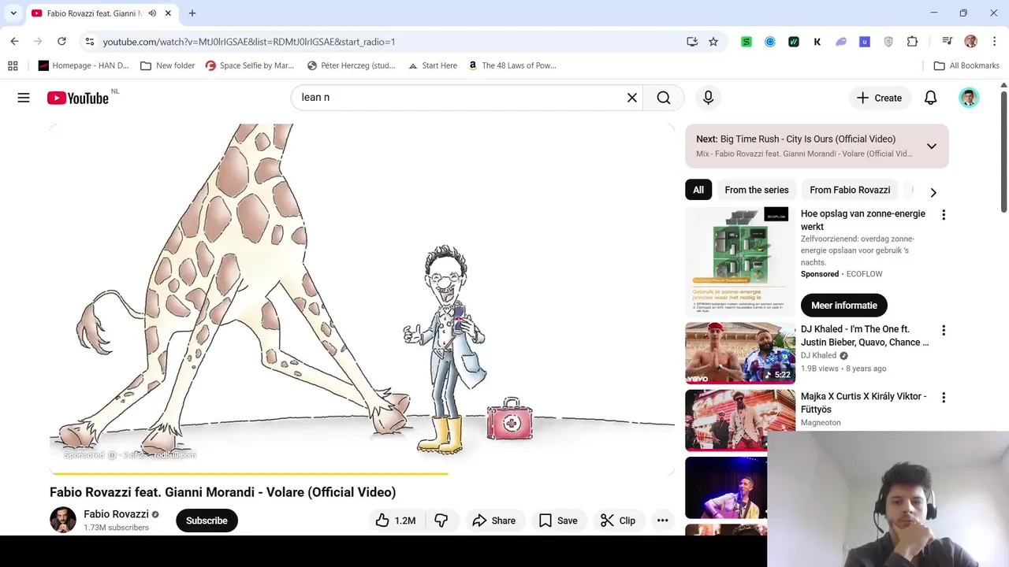The image size is (1009, 567).
Task: Open DJ Khaled I'm The One title
Action: 865,335
